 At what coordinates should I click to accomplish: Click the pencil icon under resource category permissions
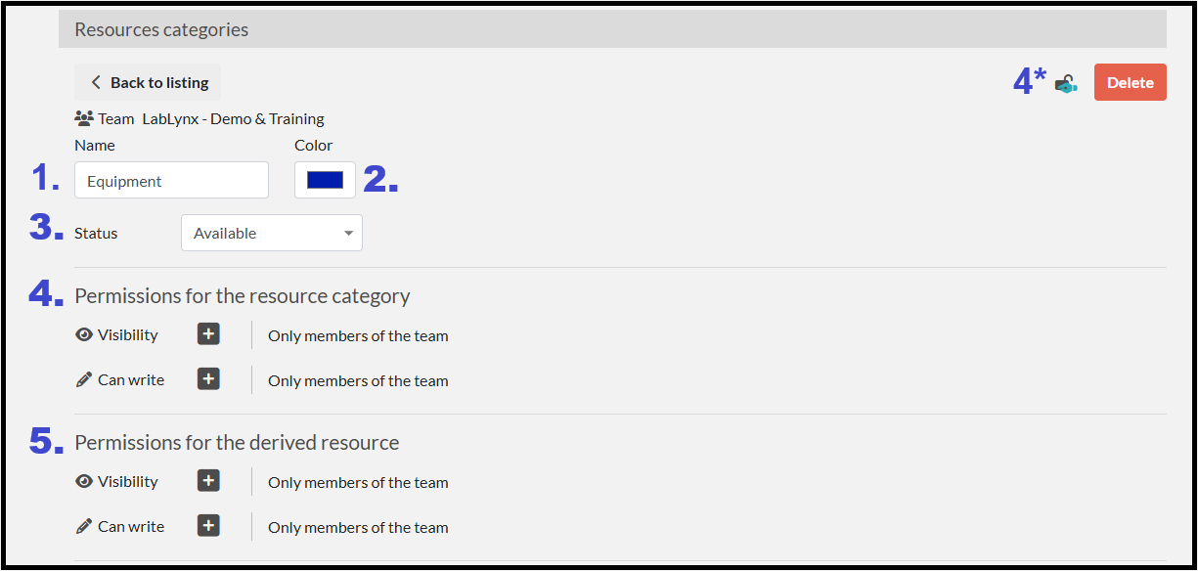84,380
